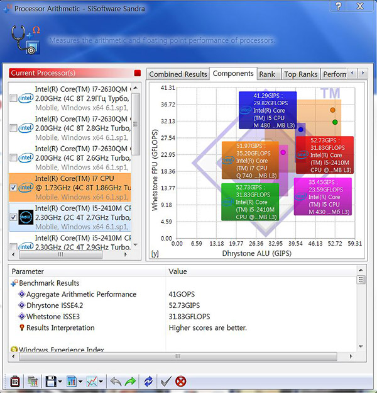Click results panel scroll up arrow
377x393 pixels.
click(x=361, y=270)
